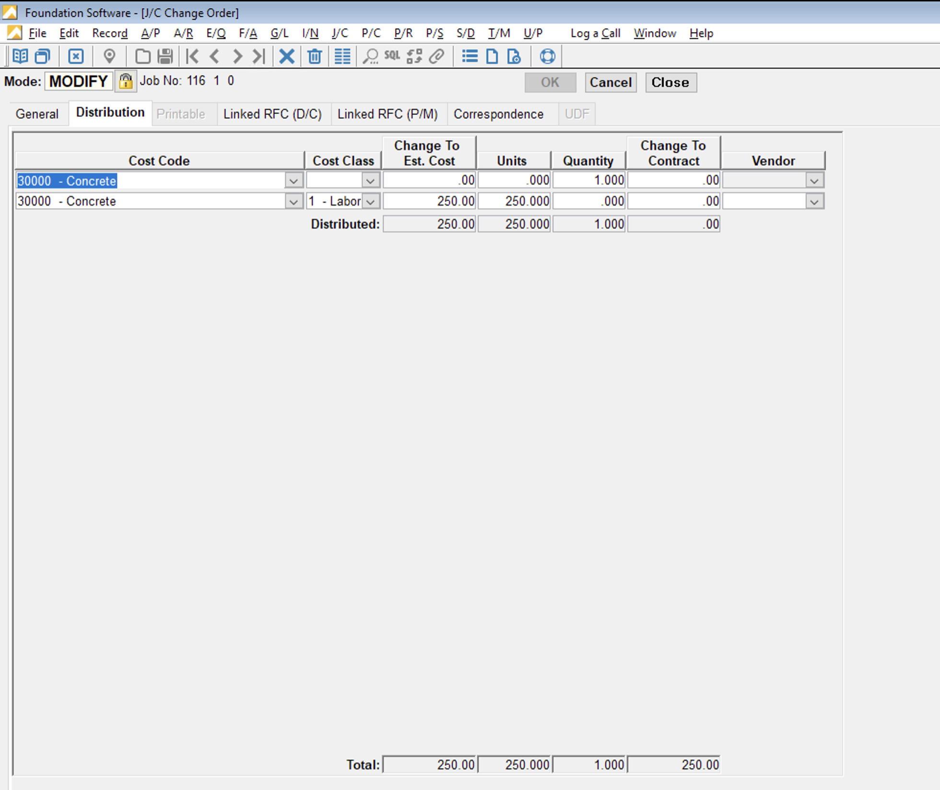Image resolution: width=940 pixels, height=790 pixels.
Task: Click Labor row Est. Cost field 250.00
Action: tap(429, 201)
